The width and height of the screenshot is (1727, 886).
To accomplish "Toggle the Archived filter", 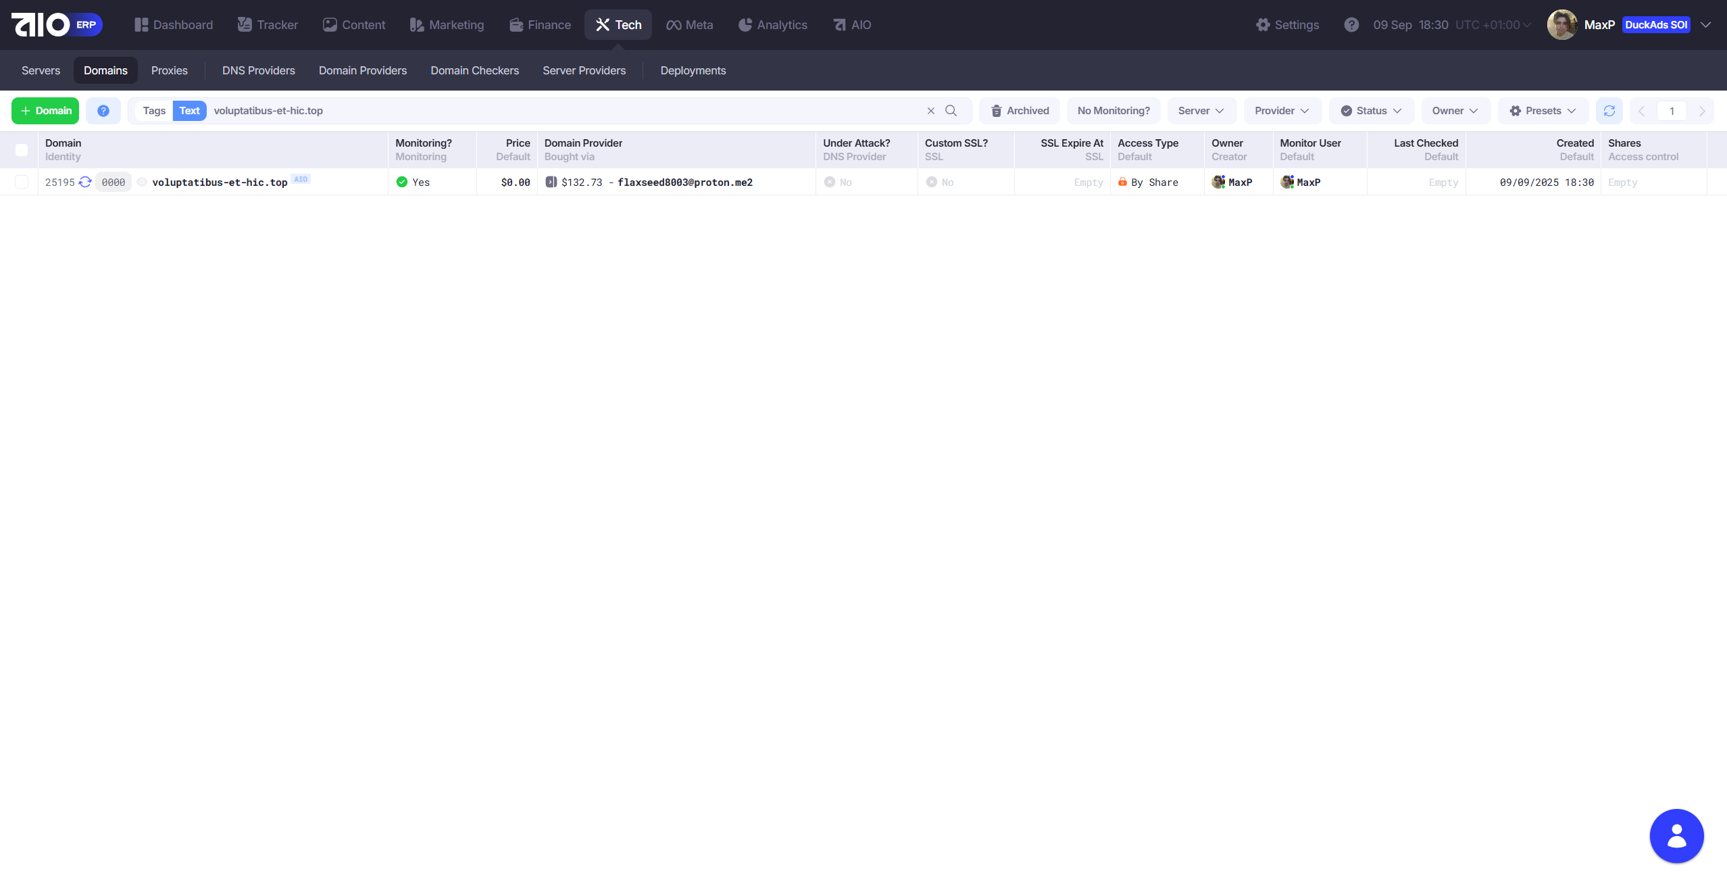I will 1020,111.
